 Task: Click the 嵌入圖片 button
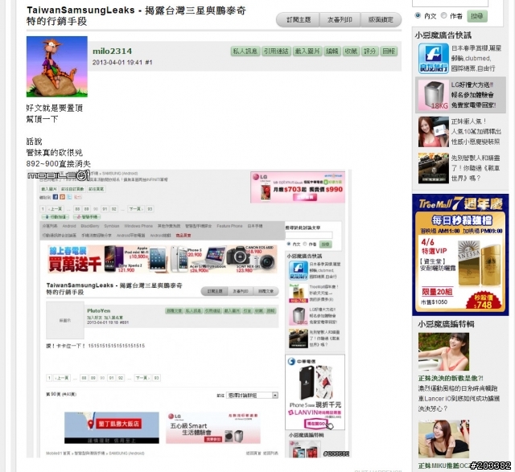pyautogui.click(x=307, y=51)
